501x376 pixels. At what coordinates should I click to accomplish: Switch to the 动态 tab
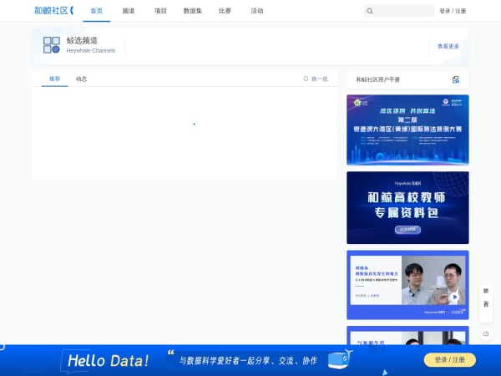[81, 79]
